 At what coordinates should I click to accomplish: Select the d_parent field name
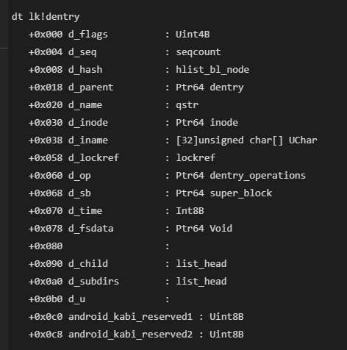click(91, 87)
